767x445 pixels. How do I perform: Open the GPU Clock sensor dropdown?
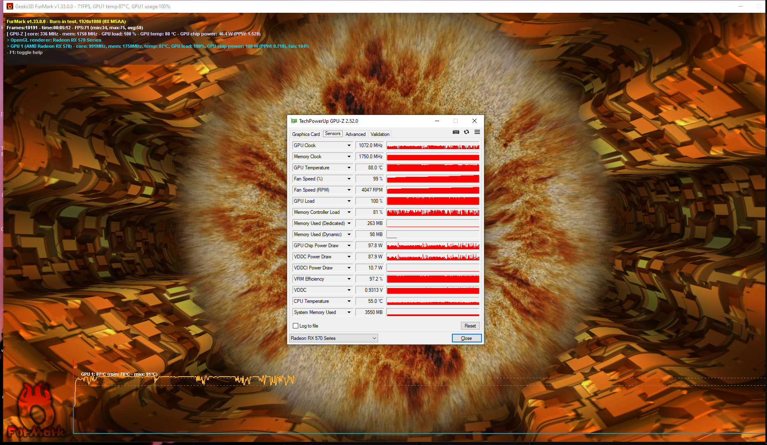coord(349,145)
